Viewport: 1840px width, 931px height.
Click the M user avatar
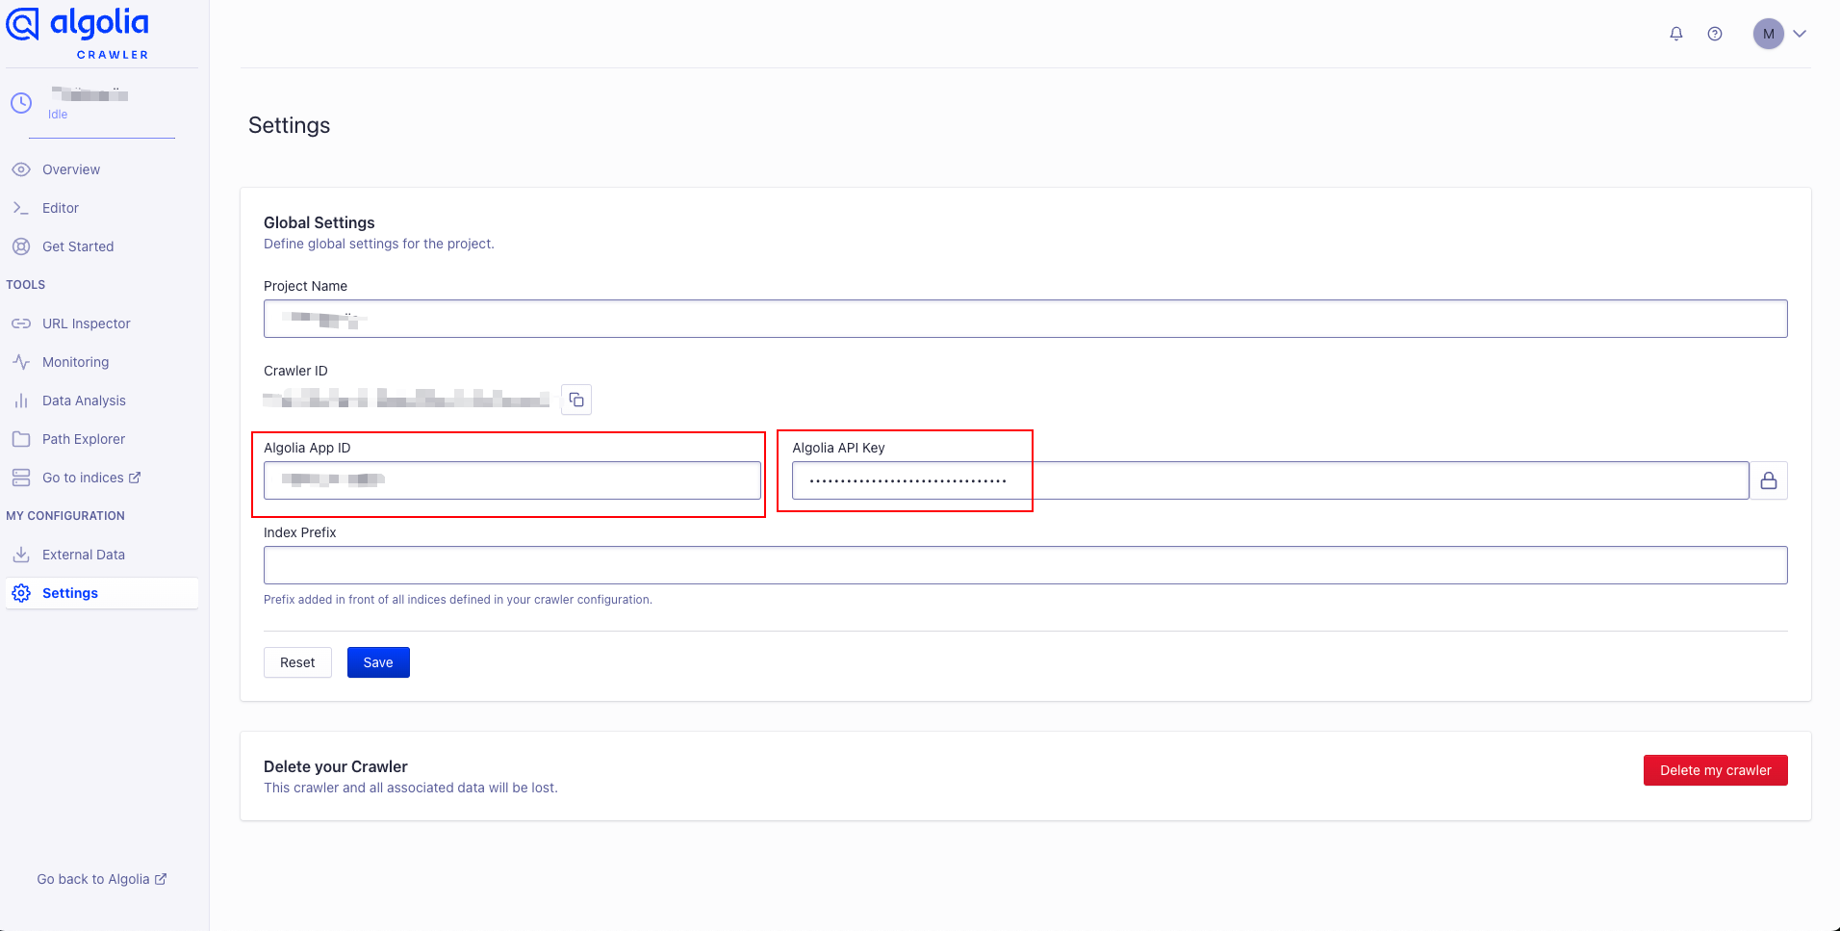pos(1769,34)
